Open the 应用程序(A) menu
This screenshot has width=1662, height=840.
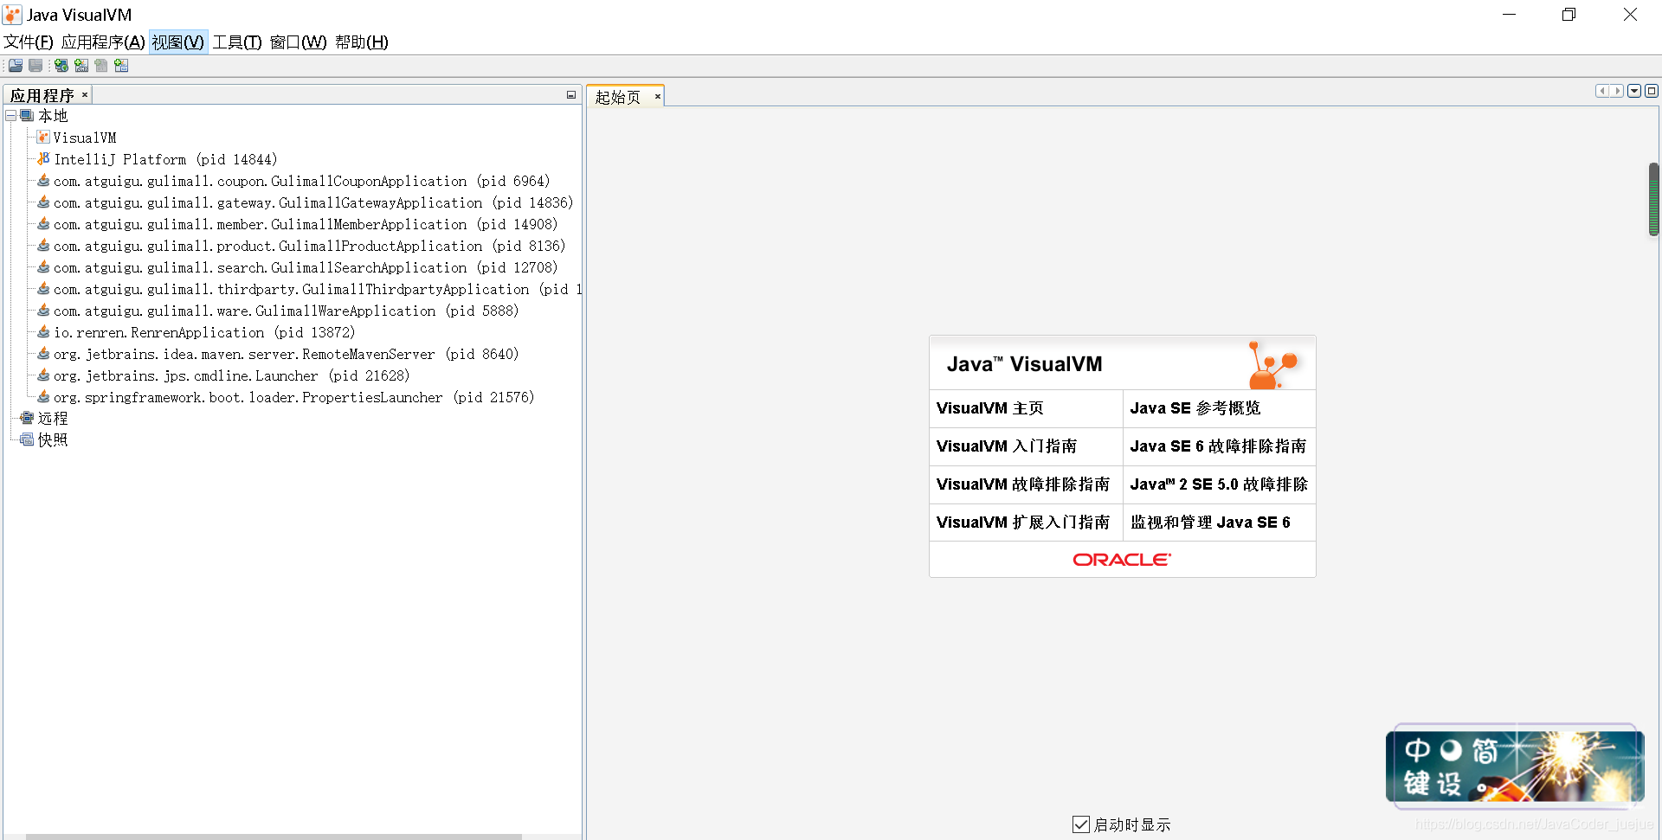click(x=103, y=42)
